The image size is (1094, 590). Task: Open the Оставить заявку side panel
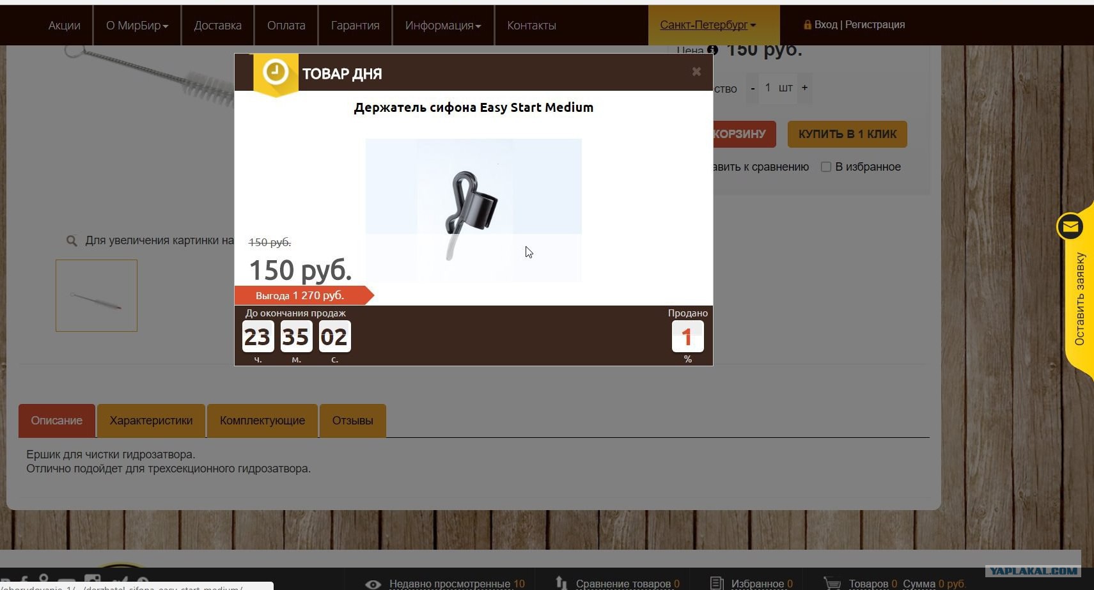click(1080, 299)
